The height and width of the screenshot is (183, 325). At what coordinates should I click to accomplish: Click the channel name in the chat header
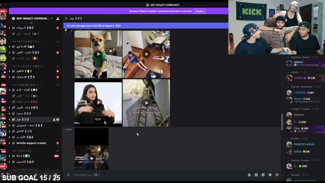tap(75, 19)
